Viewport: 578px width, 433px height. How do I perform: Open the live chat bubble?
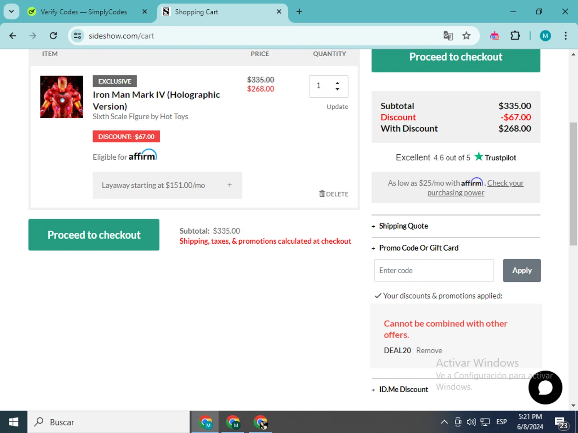[x=545, y=387]
